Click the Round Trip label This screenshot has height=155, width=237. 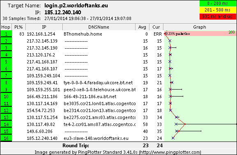click(76, 146)
